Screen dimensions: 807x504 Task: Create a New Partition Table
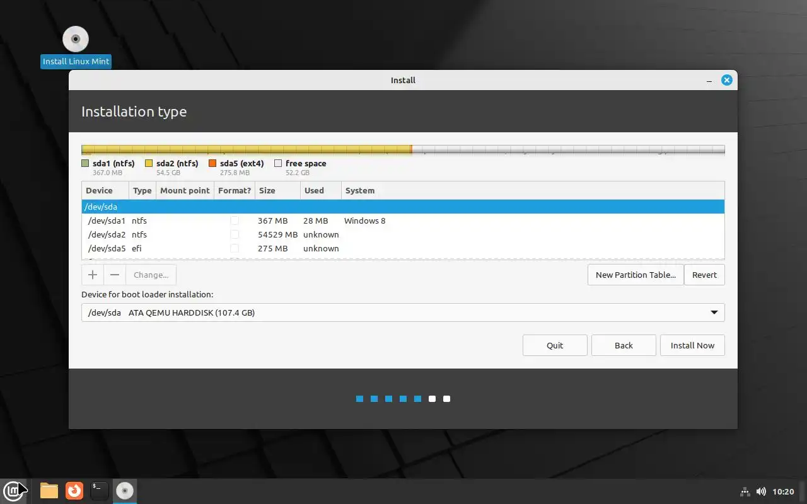[x=636, y=275]
